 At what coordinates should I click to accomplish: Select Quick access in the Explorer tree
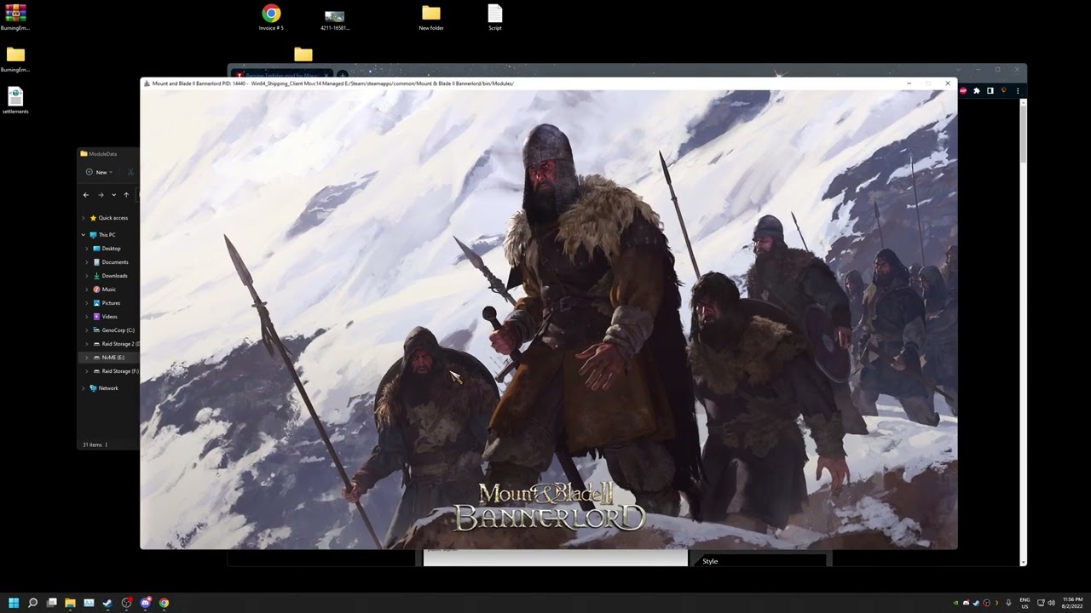[109, 218]
